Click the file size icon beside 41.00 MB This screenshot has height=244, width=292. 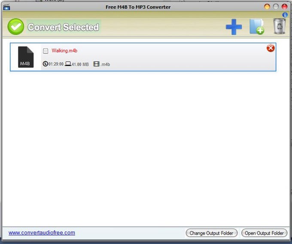point(68,64)
